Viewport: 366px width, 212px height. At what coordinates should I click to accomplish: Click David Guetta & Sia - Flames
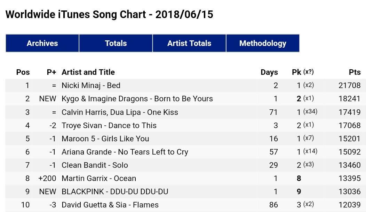pyautogui.click(x=110, y=205)
